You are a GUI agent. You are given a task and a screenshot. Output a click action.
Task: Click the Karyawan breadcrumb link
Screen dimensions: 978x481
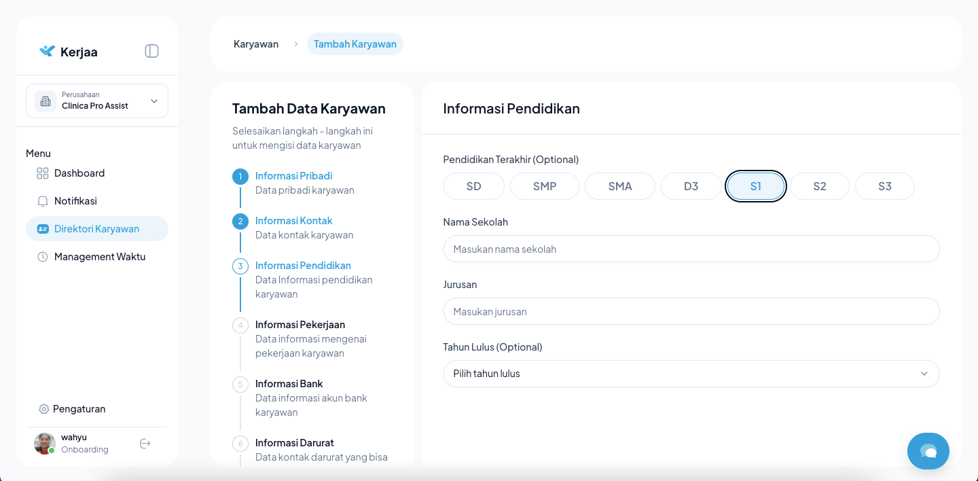[x=256, y=44]
